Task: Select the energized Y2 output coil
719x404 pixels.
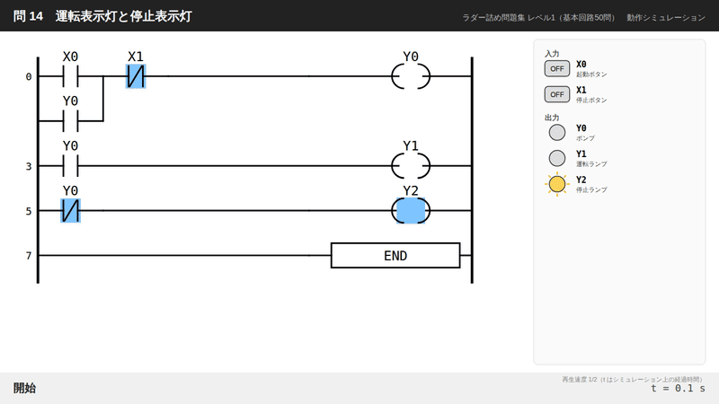Action: coord(411,211)
